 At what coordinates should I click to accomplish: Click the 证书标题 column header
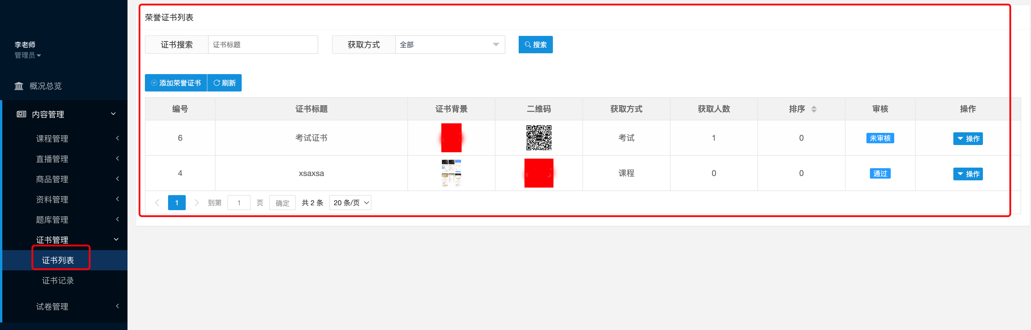(312, 109)
